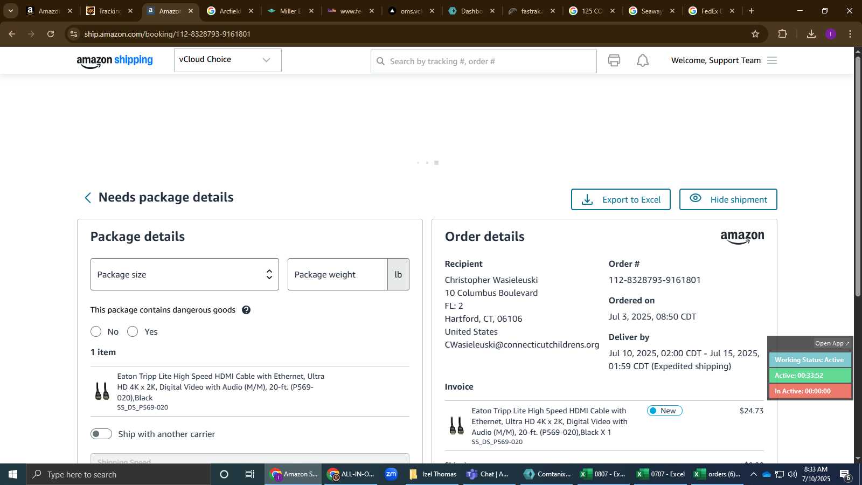Click the Amazon Shipping logo
This screenshot has height=485, width=862.
tap(115, 61)
